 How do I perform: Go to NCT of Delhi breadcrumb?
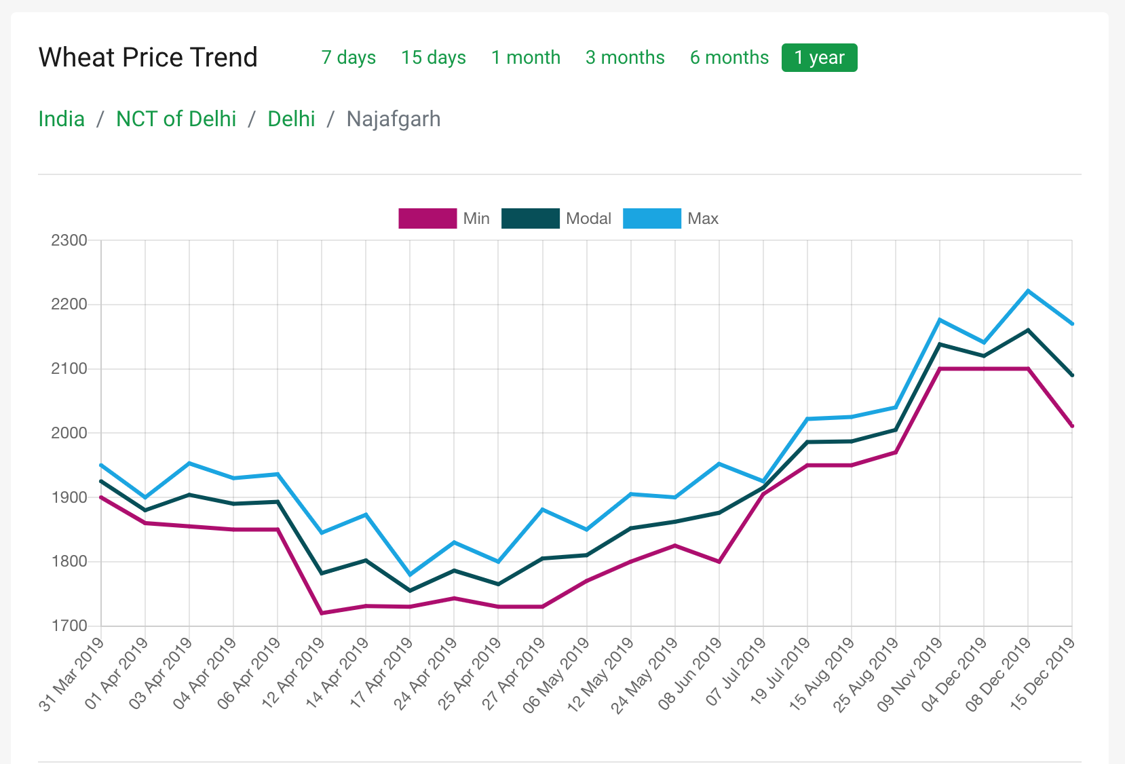(x=176, y=119)
